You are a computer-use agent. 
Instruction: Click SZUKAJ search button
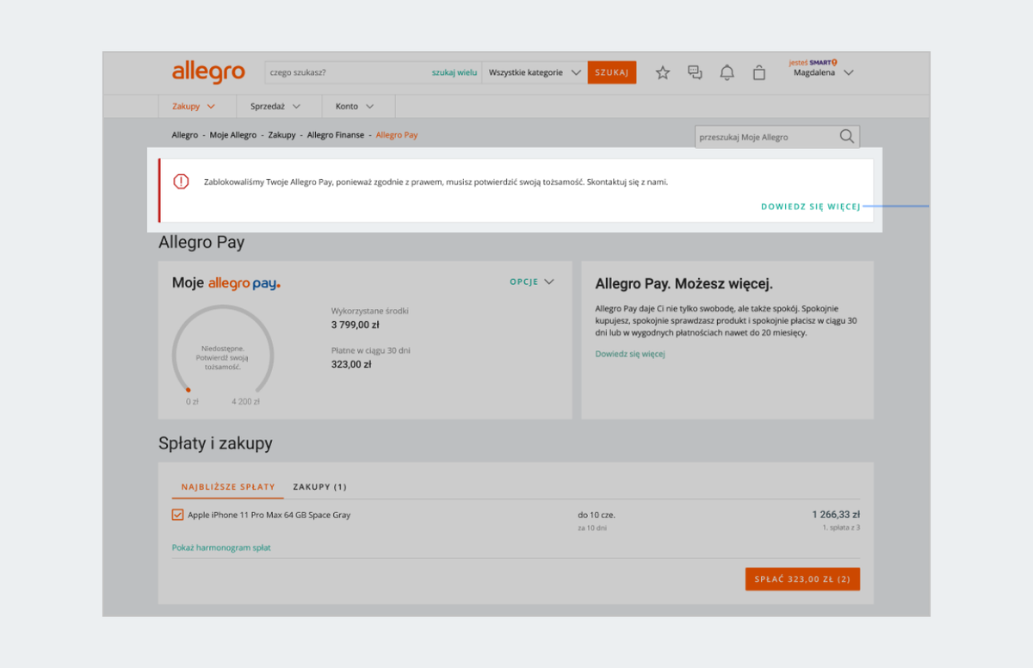tap(612, 72)
